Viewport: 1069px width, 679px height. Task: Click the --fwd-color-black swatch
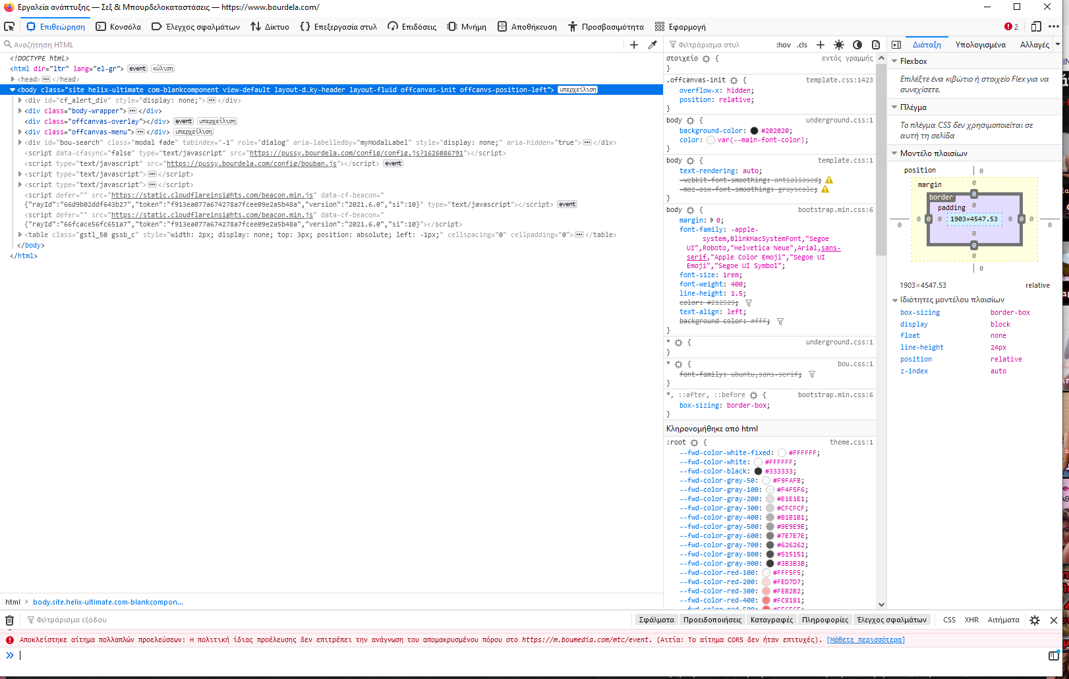point(758,472)
